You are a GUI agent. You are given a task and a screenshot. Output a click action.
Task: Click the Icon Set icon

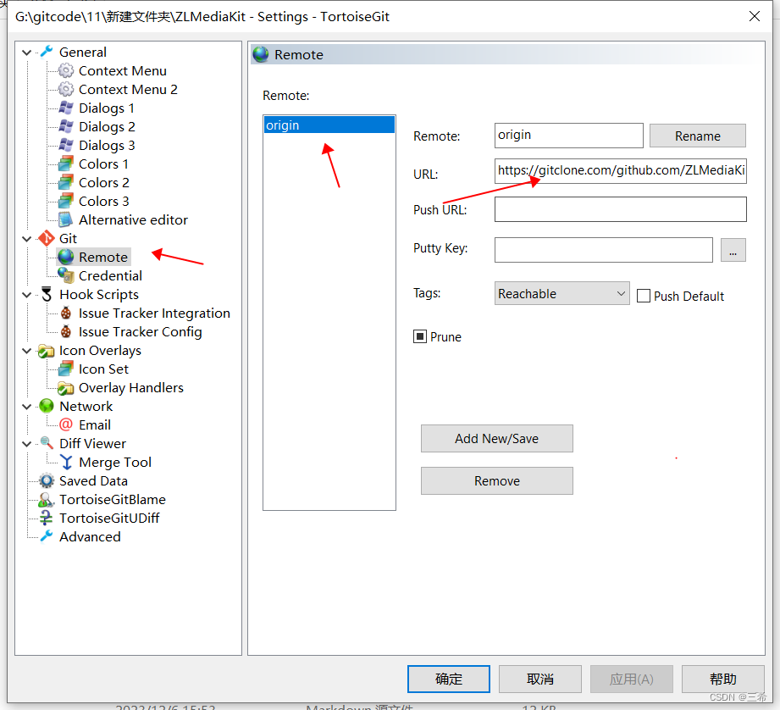66,369
